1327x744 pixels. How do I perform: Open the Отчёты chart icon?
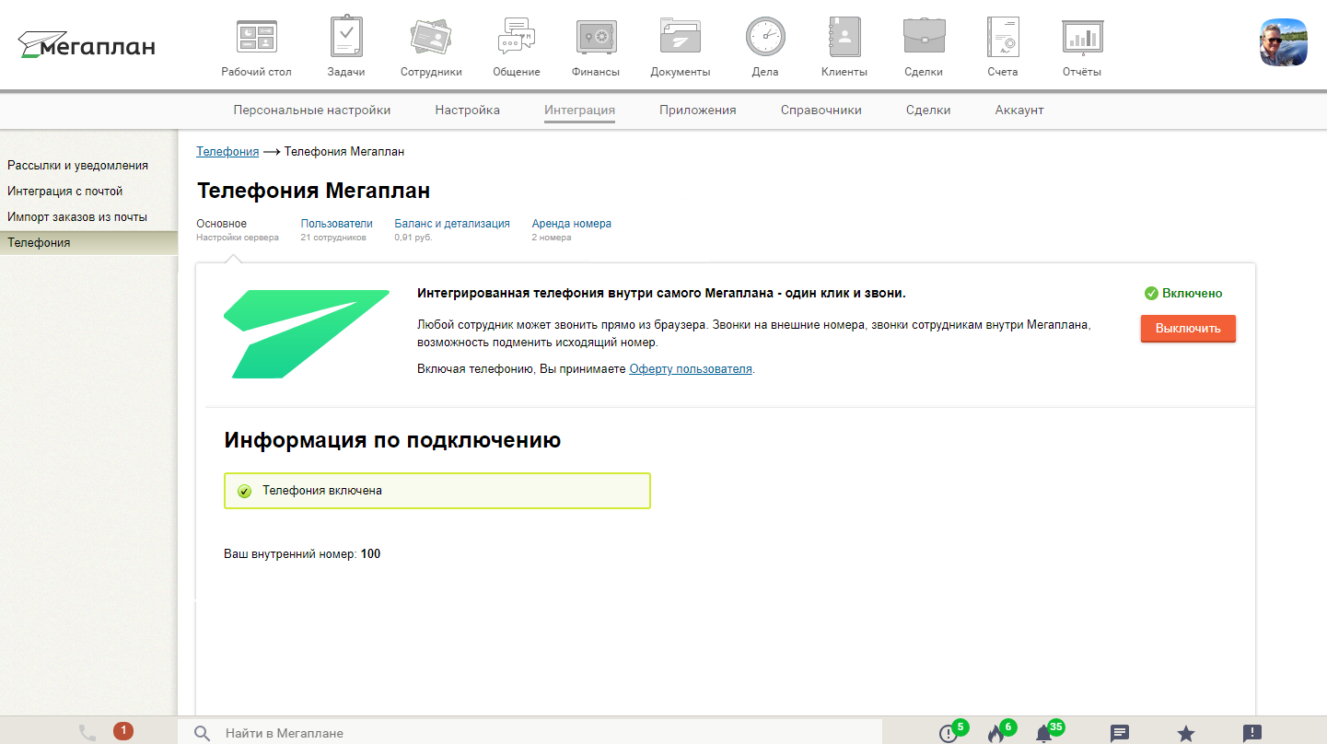(x=1082, y=37)
